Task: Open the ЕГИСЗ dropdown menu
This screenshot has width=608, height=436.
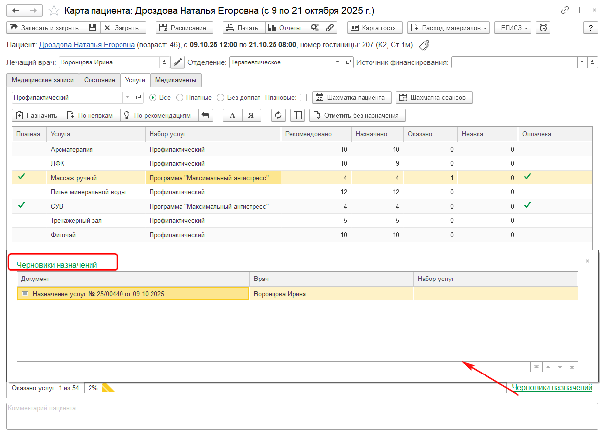Action: [513, 28]
